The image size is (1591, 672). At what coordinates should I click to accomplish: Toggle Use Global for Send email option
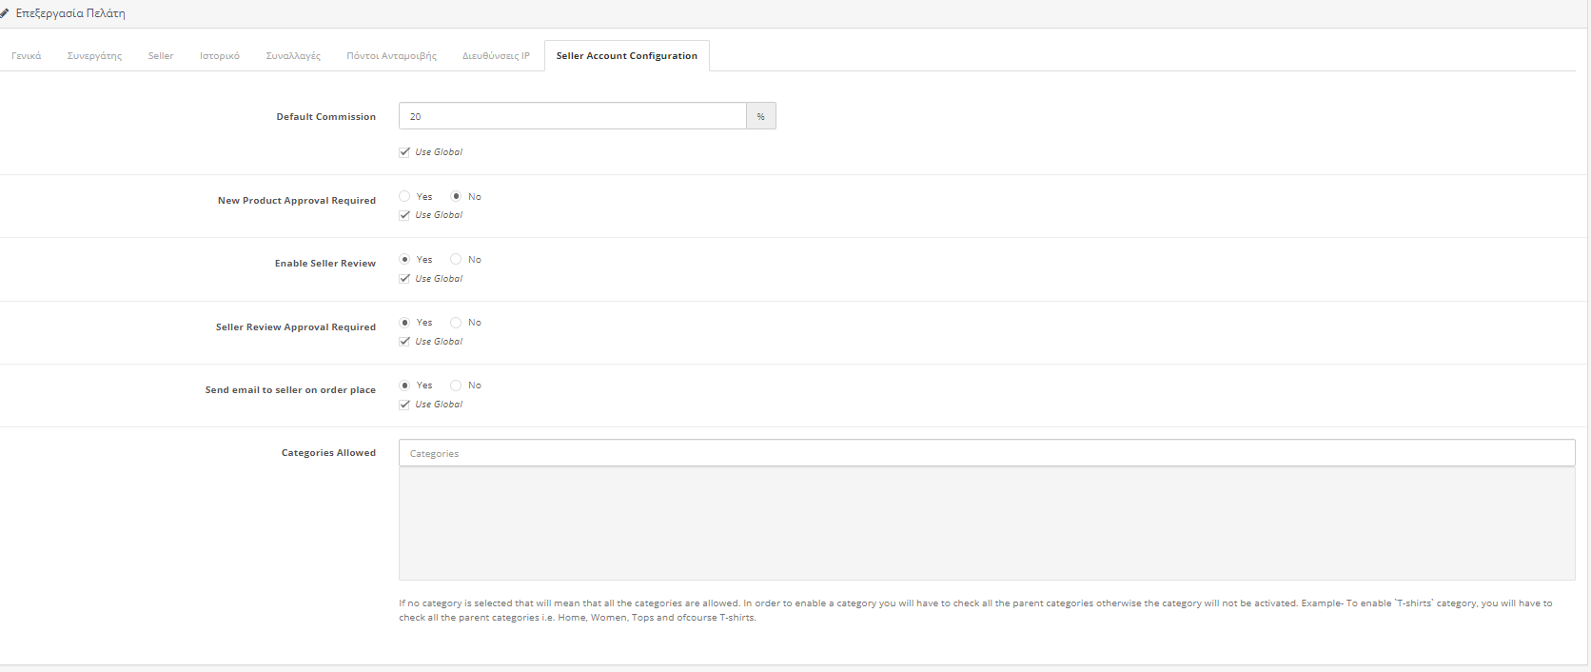tap(404, 405)
